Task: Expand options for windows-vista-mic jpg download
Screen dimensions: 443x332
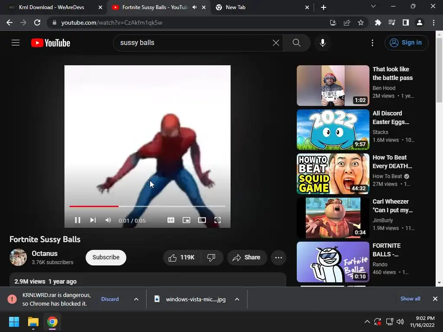Action: [x=237, y=299]
